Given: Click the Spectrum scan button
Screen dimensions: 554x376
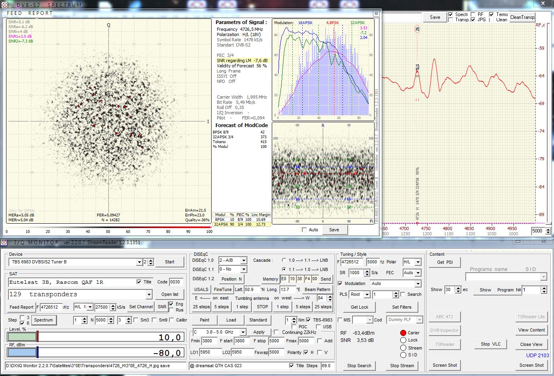Looking at the screenshot, I should coord(43,320).
